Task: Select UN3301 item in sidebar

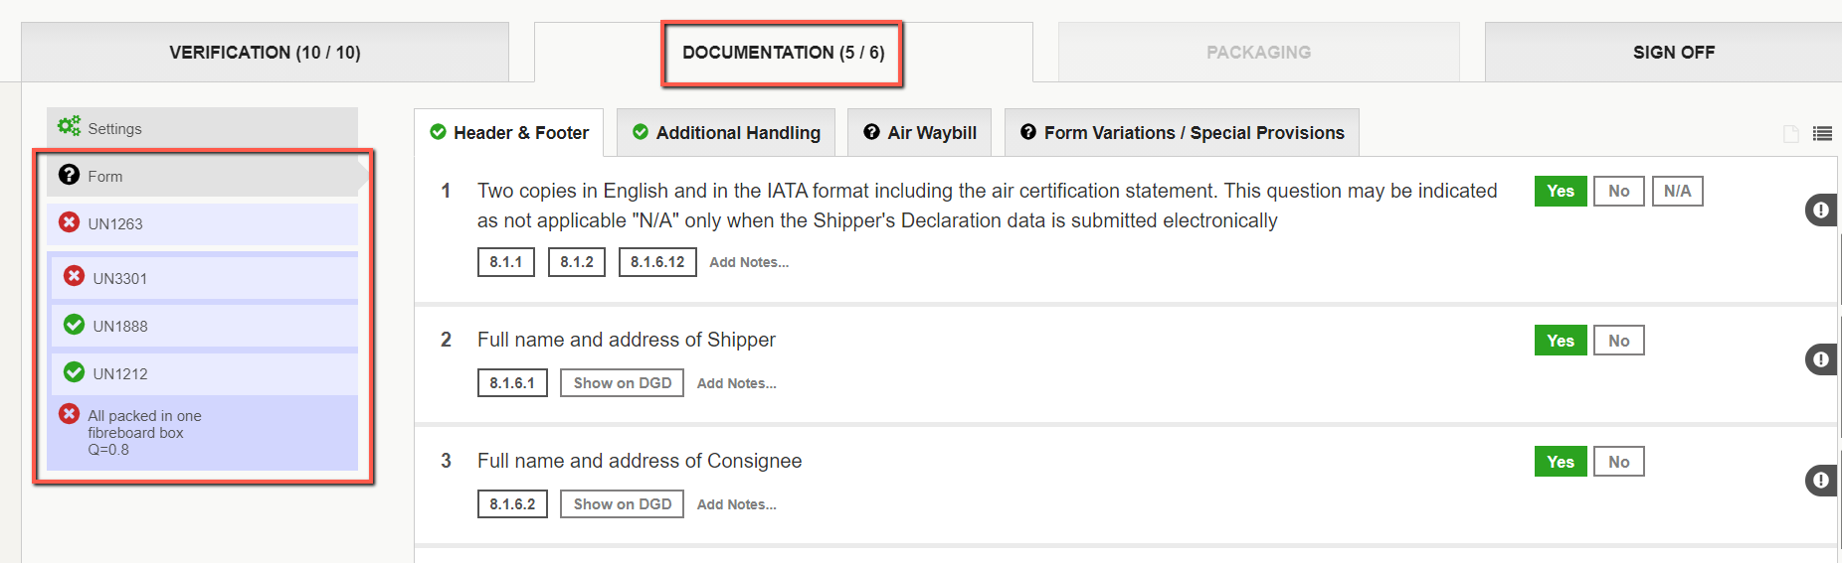Action: [205, 278]
